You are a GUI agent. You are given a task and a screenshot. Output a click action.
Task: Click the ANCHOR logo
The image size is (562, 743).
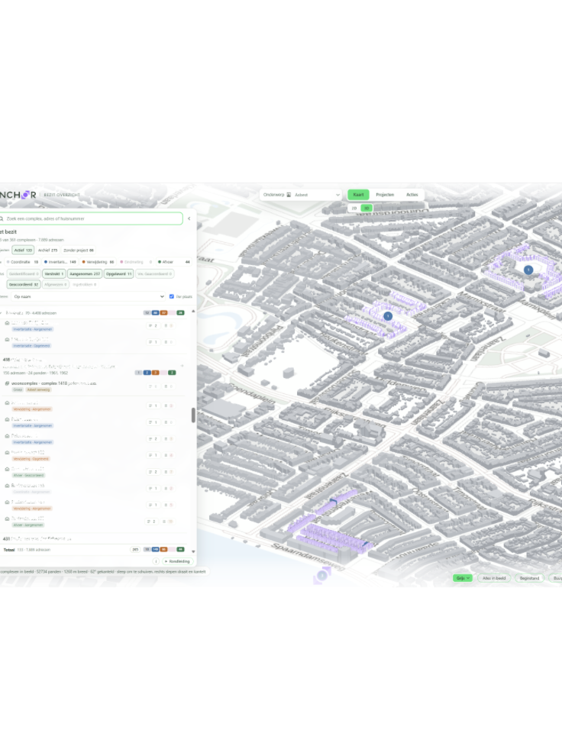pyautogui.click(x=18, y=195)
